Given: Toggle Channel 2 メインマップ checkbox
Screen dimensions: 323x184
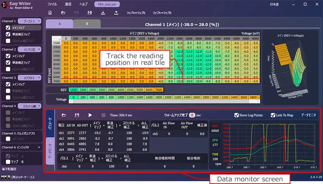Looking at the screenshot, I should coord(8,56).
